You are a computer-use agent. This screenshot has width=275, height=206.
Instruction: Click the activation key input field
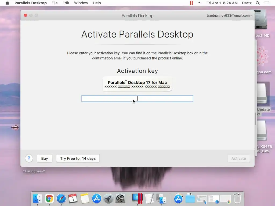point(137,98)
